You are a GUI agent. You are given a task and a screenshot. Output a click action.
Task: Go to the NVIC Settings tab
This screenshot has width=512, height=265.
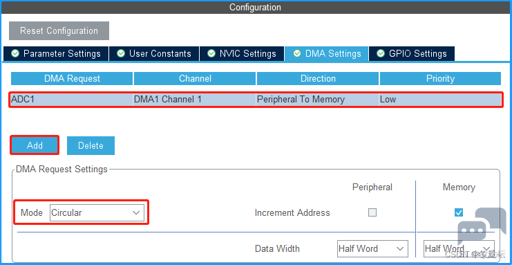242,54
